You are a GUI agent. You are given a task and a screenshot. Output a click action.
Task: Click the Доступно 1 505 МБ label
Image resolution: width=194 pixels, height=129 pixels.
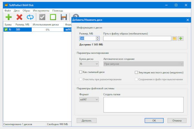(x=91, y=45)
